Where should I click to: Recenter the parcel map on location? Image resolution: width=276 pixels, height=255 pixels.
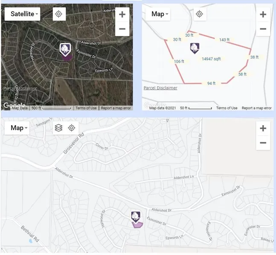tap(199, 14)
